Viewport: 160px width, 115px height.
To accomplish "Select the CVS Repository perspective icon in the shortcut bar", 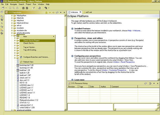I will [x=2, y=30].
